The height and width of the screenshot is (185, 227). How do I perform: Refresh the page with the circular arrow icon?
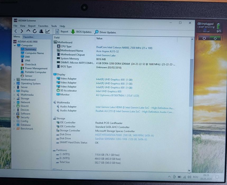pyautogui.click(x=35, y=31)
